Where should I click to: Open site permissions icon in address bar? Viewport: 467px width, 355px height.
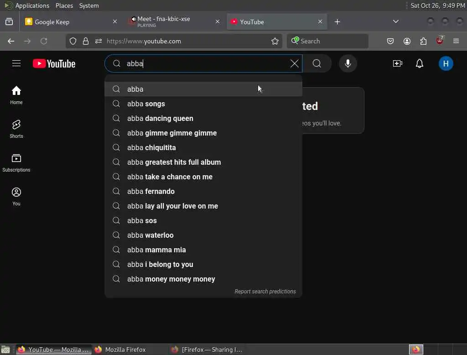[x=99, y=41]
